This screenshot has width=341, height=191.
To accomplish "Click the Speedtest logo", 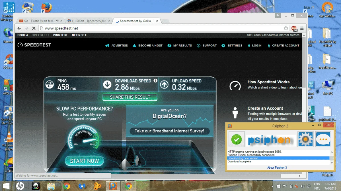I will pos(34,45).
